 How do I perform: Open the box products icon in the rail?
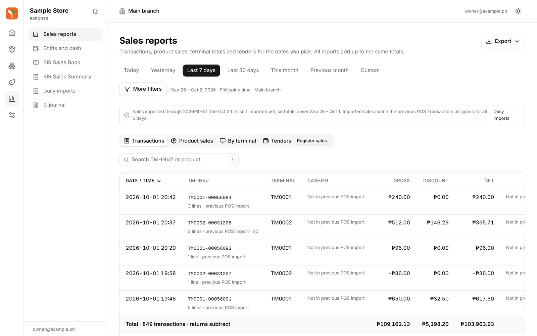point(12,49)
